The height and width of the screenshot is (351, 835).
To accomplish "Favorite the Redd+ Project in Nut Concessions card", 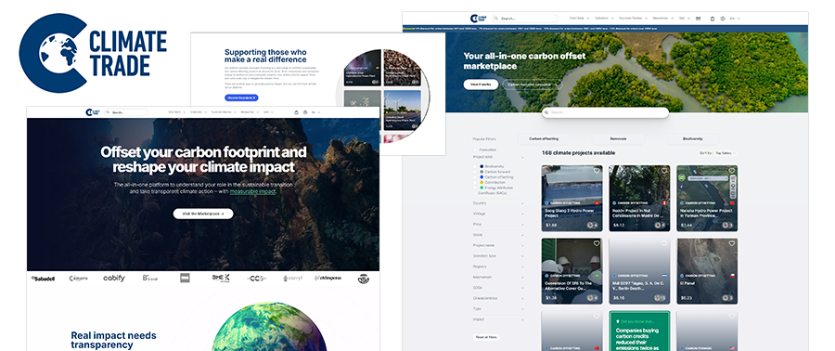I will [x=664, y=171].
